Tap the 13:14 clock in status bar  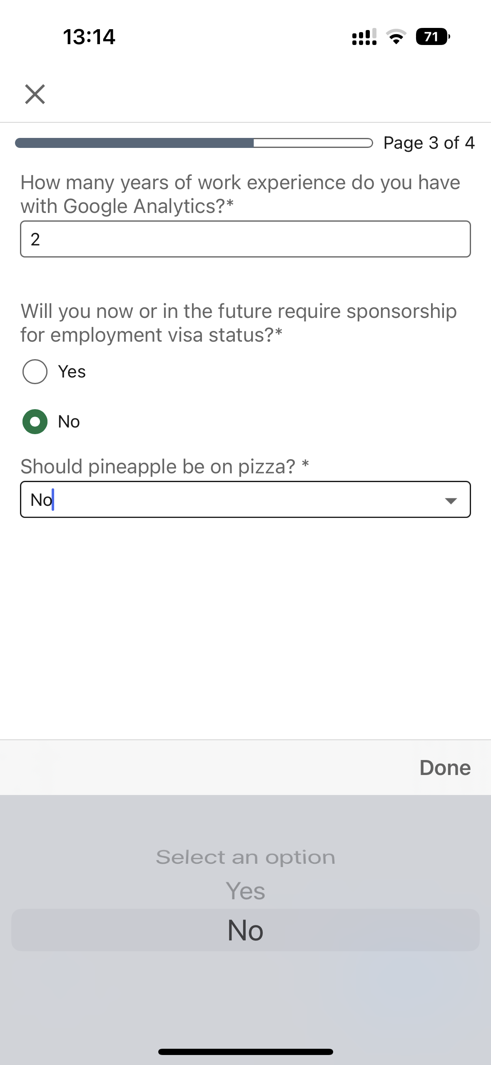(x=89, y=37)
